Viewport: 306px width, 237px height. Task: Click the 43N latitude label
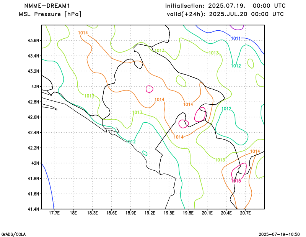pyautogui.click(x=35, y=87)
